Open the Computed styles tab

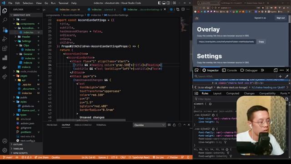click(232, 93)
